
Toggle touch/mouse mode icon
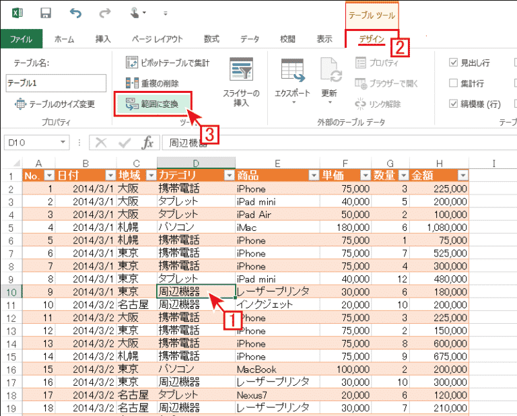pyautogui.click(x=135, y=13)
